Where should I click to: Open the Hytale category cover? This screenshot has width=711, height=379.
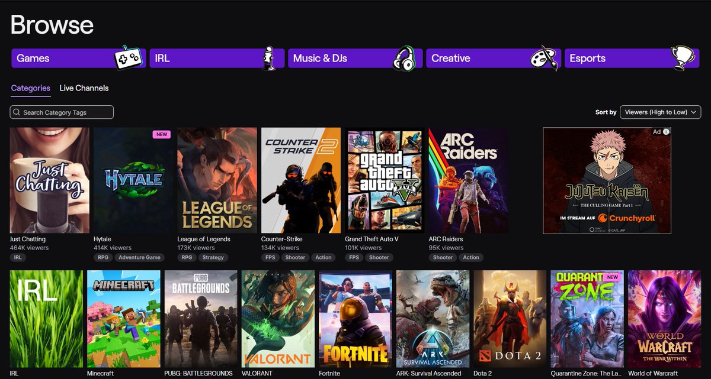click(133, 180)
